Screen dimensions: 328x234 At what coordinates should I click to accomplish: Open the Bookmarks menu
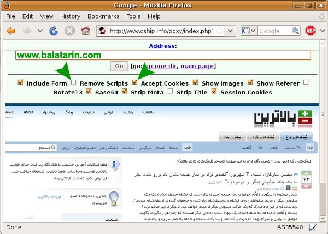tap(103, 16)
